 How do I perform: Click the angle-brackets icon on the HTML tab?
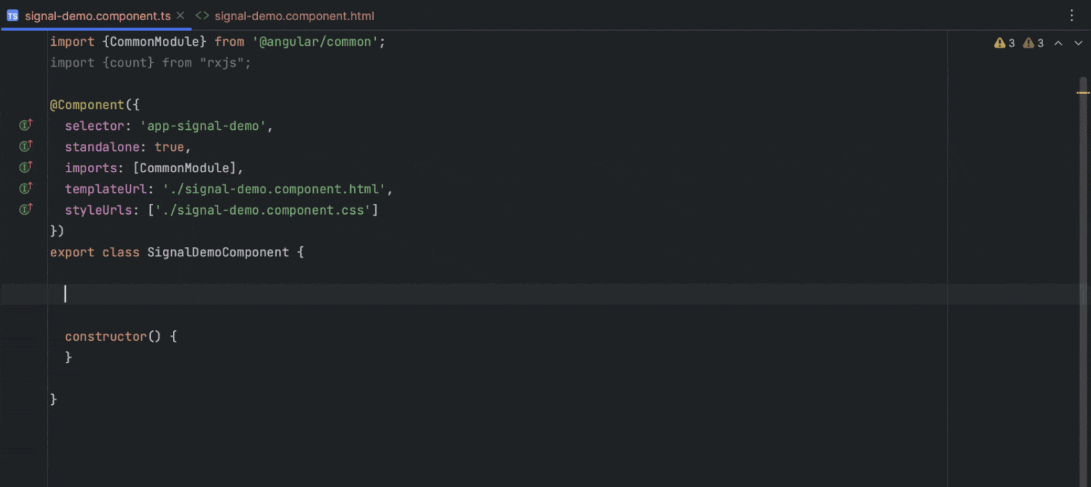tap(202, 15)
